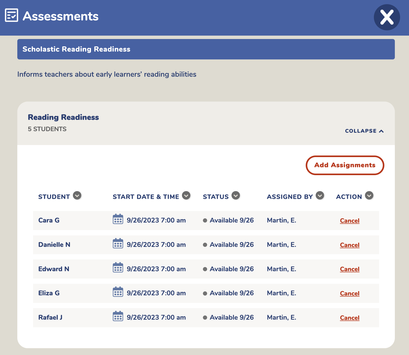Cancel assignment for Danielle N

pyautogui.click(x=349, y=245)
